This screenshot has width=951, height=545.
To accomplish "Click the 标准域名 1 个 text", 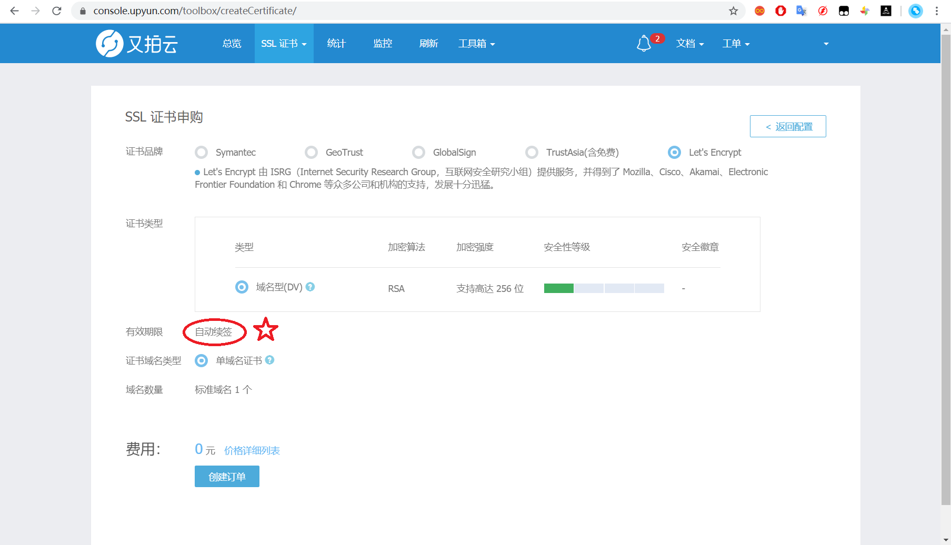I will (x=224, y=390).
